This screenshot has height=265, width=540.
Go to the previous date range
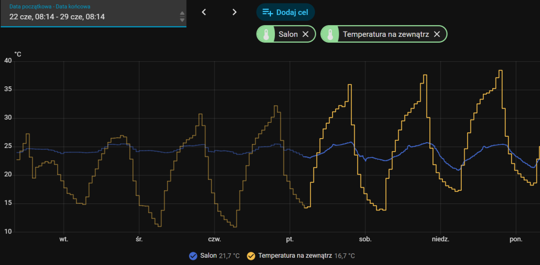(204, 12)
